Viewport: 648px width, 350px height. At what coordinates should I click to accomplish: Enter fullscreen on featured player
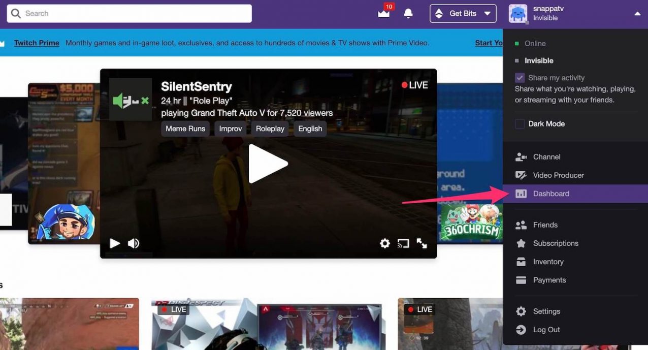[422, 243]
